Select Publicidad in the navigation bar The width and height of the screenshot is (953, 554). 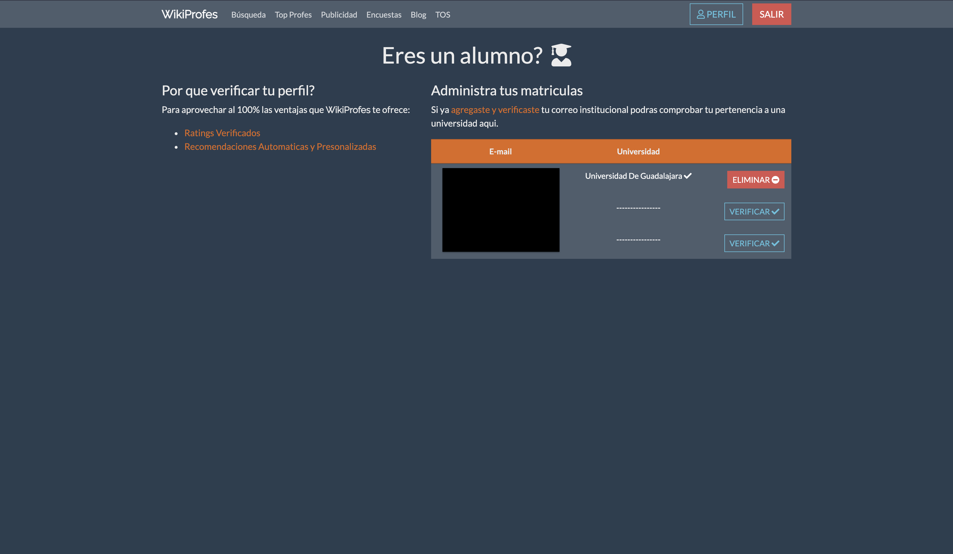pos(339,15)
